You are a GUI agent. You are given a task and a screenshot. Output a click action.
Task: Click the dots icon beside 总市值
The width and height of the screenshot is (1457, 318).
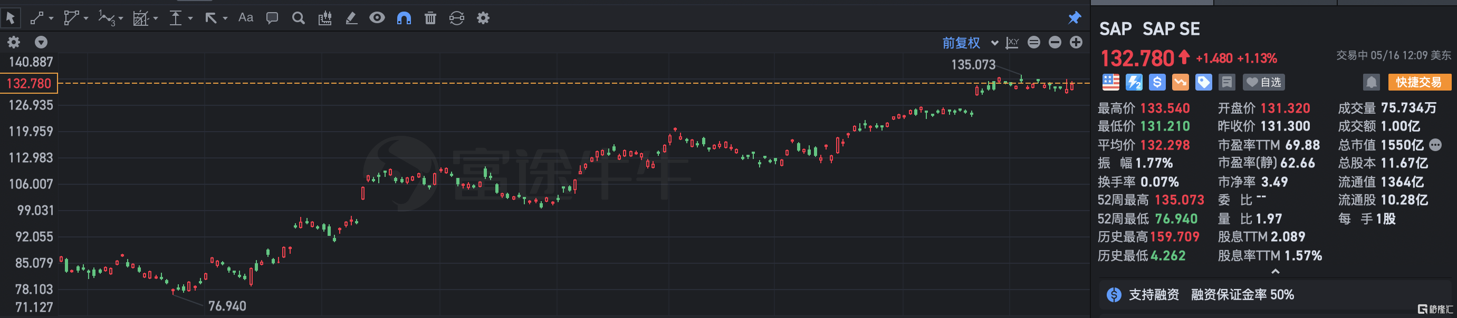pos(1435,145)
